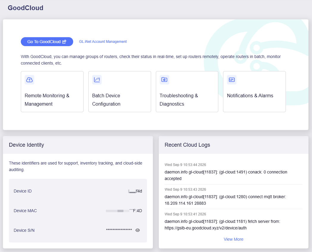Viewport: 312px width, 252px height.
Task: Click the identifiers explanation text
Action: 76,166
